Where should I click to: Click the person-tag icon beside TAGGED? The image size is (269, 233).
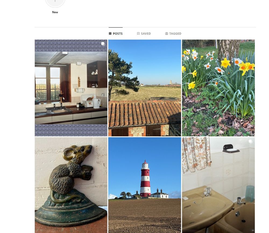(x=167, y=34)
